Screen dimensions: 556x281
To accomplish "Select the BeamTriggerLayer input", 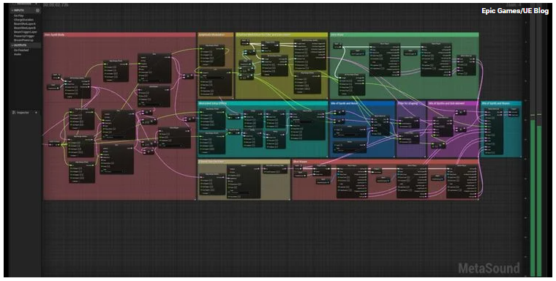I will click(25, 32).
